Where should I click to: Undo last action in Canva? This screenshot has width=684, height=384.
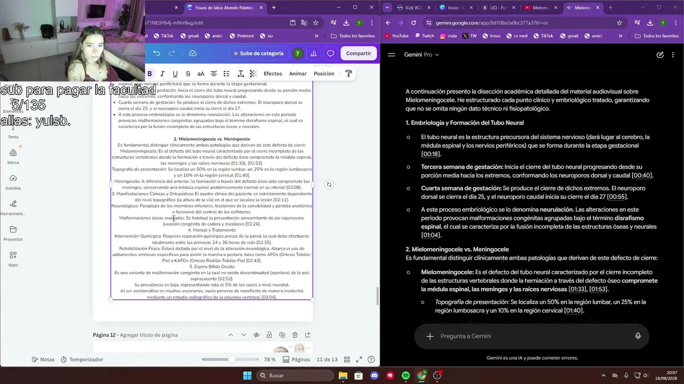[157, 53]
